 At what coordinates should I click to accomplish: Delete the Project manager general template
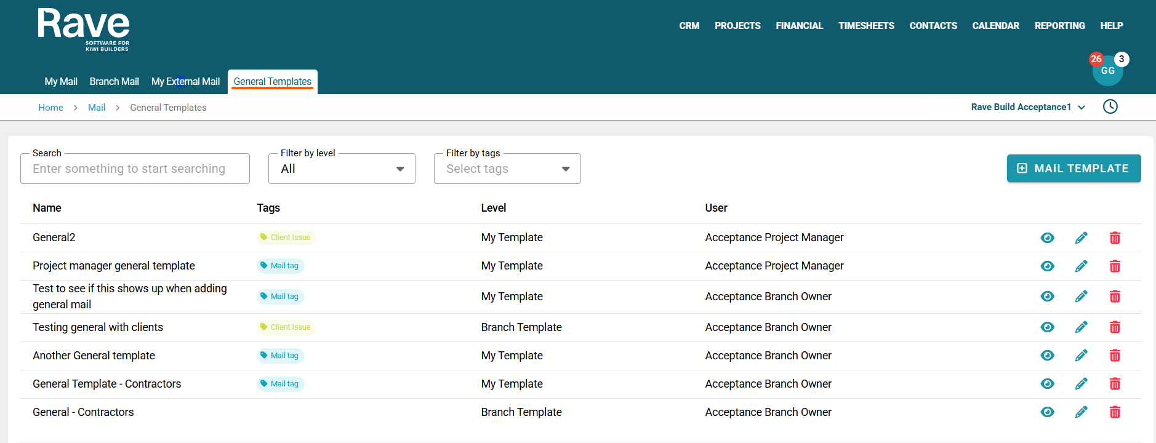(x=1114, y=266)
